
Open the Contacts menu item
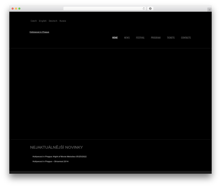tap(186, 38)
